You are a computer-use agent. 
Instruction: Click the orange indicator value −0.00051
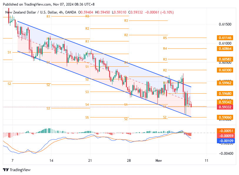[226, 131]
